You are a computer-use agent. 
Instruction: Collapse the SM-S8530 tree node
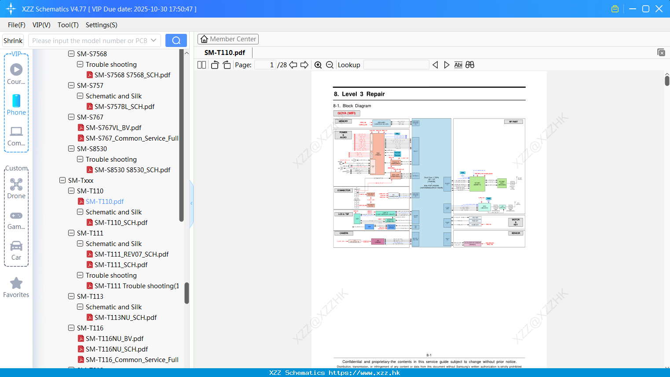(71, 149)
